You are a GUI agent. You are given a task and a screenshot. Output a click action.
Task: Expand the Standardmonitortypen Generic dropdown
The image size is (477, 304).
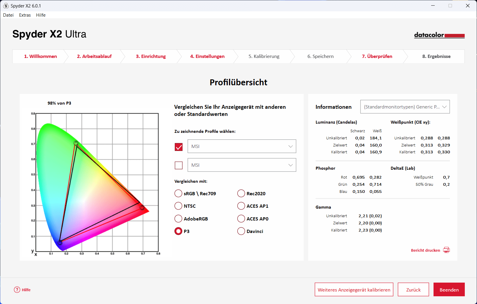click(x=405, y=107)
